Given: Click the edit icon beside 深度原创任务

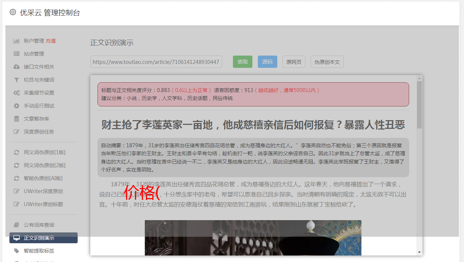Looking at the screenshot, I should click(16, 132).
